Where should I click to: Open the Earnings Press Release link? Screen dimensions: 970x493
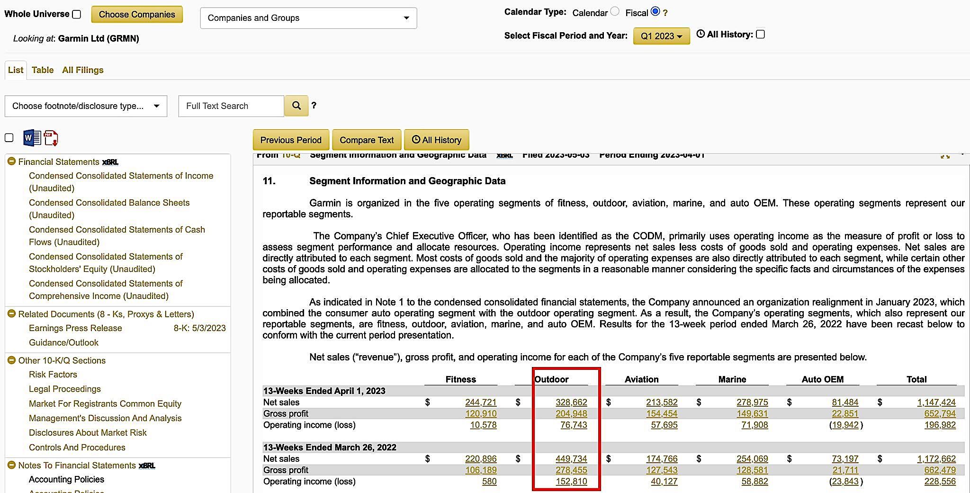tap(75, 328)
